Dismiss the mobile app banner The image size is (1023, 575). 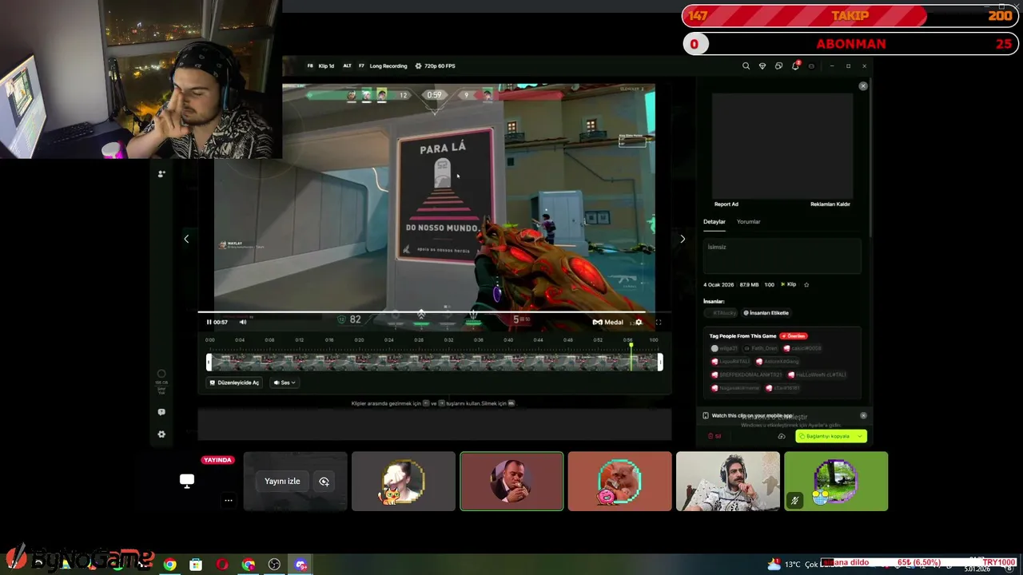863,415
